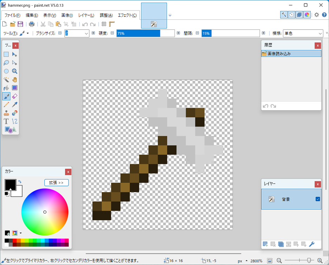Toggle the Colors window button in top-right

tap(307, 15)
